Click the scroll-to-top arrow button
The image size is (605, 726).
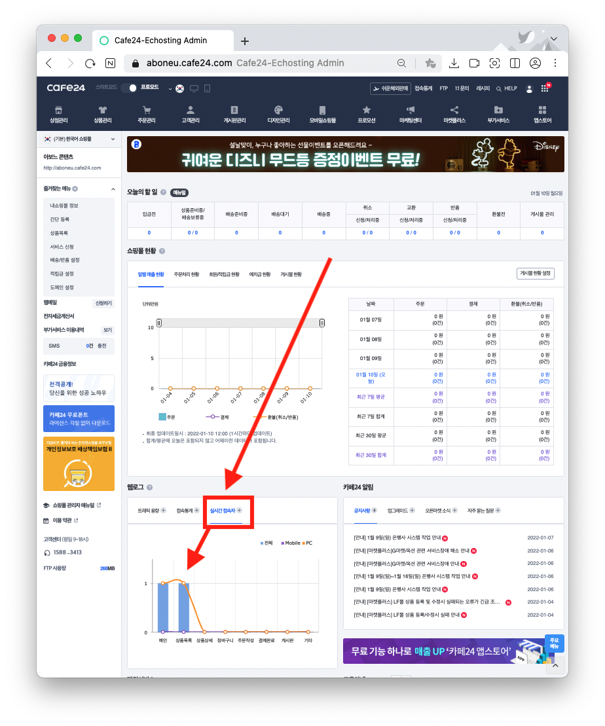(x=555, y=665)
